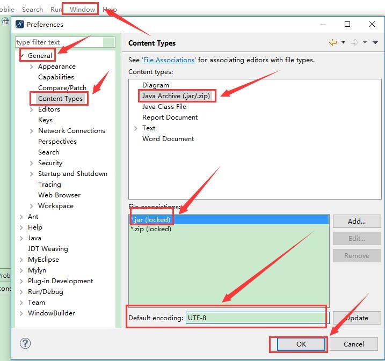Screen dimensions: 385x361
Task: Select the *.zip (locked) association
Action: (229, 229)
